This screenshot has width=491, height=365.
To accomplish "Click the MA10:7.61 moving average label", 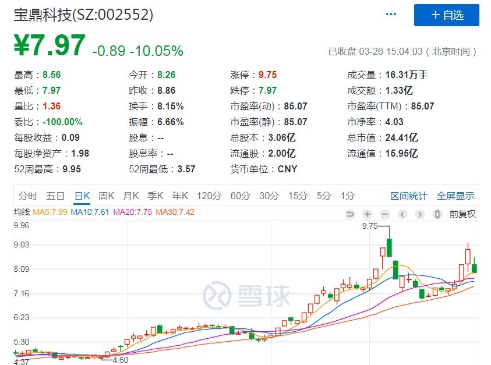I will tap(90, 212).
